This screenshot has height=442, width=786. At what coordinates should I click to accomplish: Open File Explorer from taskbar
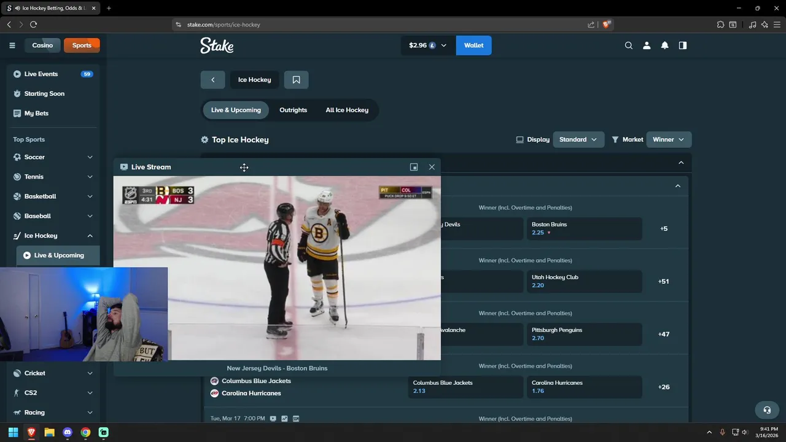tap(49, 432)
